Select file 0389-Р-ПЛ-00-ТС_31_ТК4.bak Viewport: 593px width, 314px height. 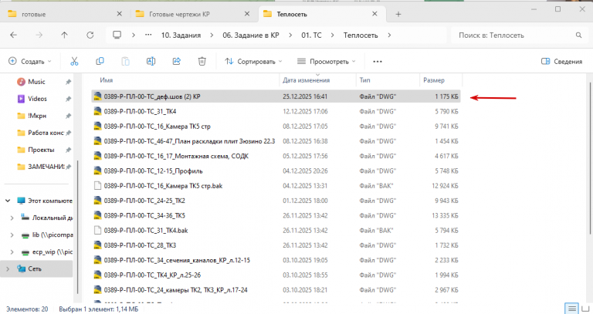point(276,231)
